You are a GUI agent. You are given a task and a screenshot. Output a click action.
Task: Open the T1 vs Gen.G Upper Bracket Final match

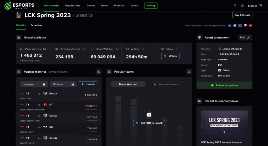(59, 118)
